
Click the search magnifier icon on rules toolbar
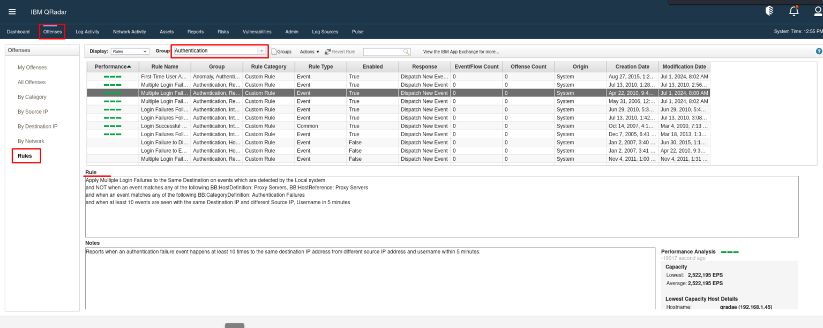406,51
